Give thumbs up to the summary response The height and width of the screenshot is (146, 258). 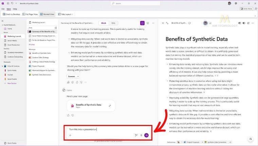tap(77, 82)
